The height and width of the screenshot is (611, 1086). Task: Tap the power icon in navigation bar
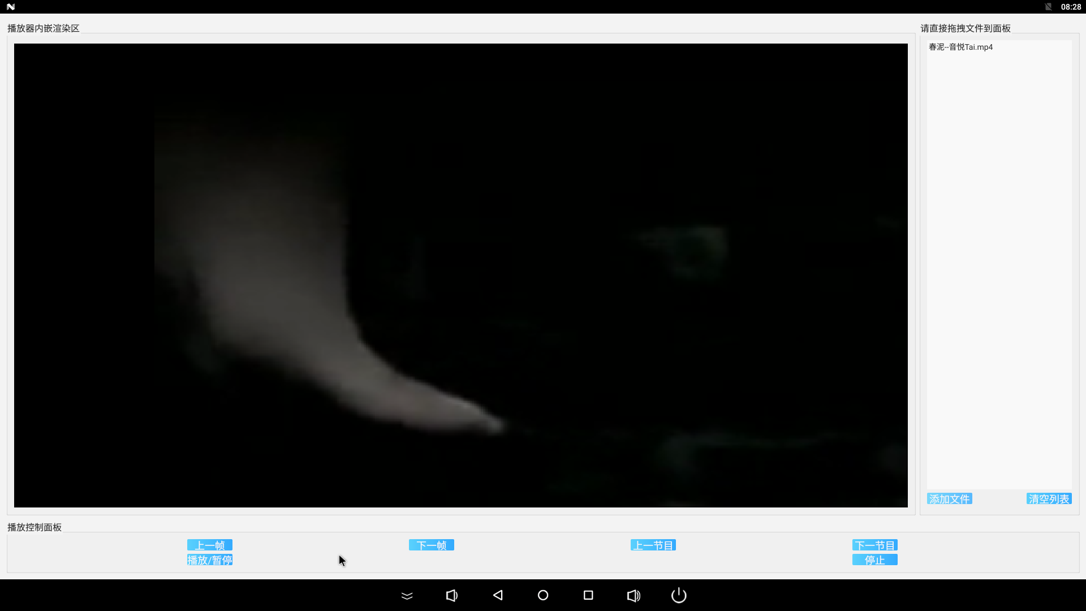pyautogui.click(x=679, y=595)
